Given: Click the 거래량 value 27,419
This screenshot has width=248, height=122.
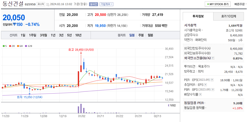Looking at the screenshot, I should pos(158,15).
